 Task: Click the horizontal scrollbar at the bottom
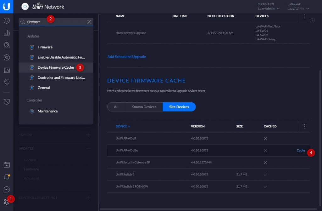tap(208, 209)
